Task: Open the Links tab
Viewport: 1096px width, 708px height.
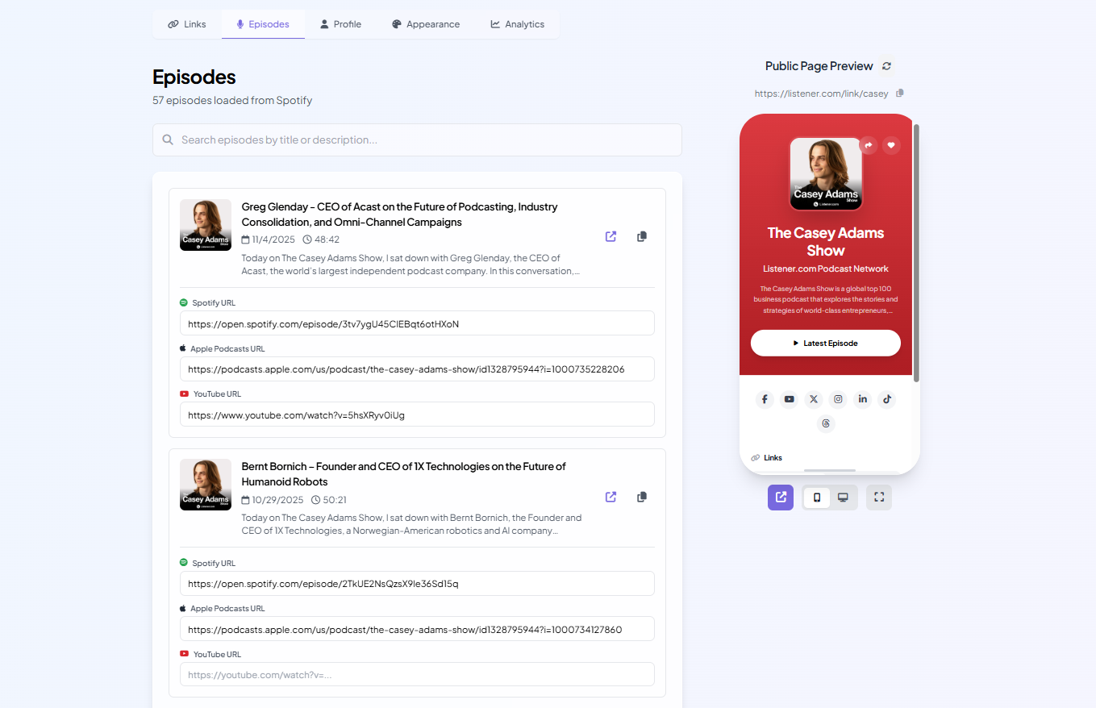Action: [x=187, y=24]
